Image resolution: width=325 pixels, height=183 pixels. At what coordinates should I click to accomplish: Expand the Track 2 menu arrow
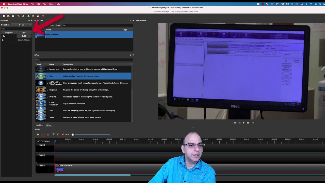[38, 155]
